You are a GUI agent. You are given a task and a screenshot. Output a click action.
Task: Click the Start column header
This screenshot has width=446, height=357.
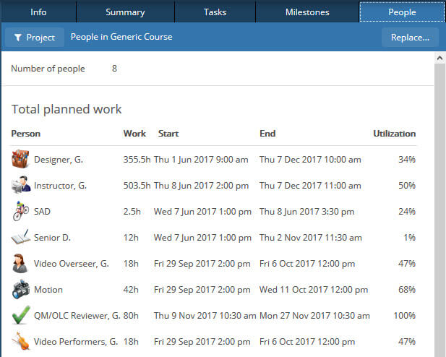click(x=168, y=134)
